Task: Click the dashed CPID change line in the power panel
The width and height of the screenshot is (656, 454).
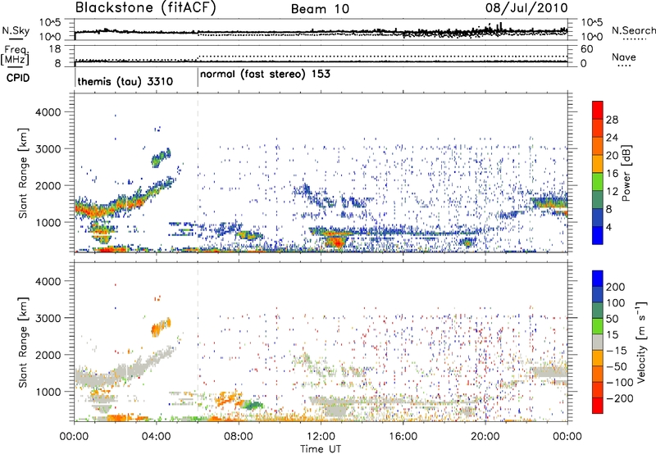Action: pyautogui.click(x=198, y=173)
